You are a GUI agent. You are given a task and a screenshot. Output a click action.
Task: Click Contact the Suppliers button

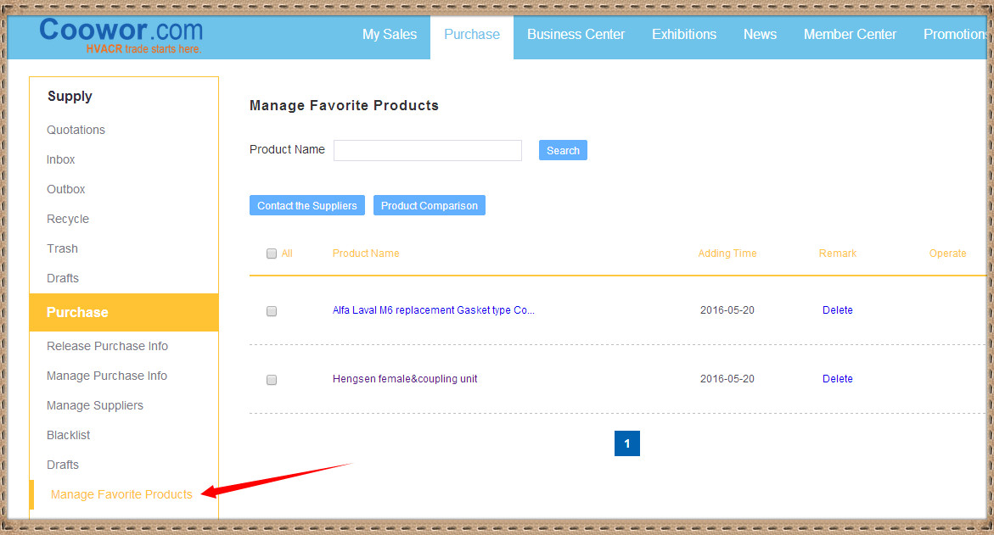[307, 205]
